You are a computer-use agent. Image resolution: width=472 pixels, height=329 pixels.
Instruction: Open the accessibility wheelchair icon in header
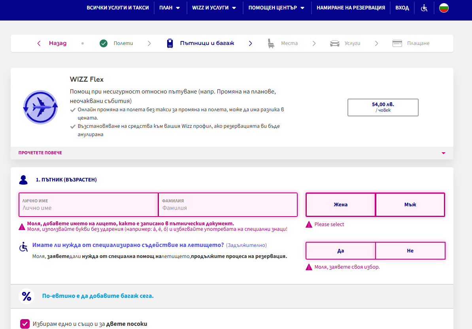pos(424,8)
